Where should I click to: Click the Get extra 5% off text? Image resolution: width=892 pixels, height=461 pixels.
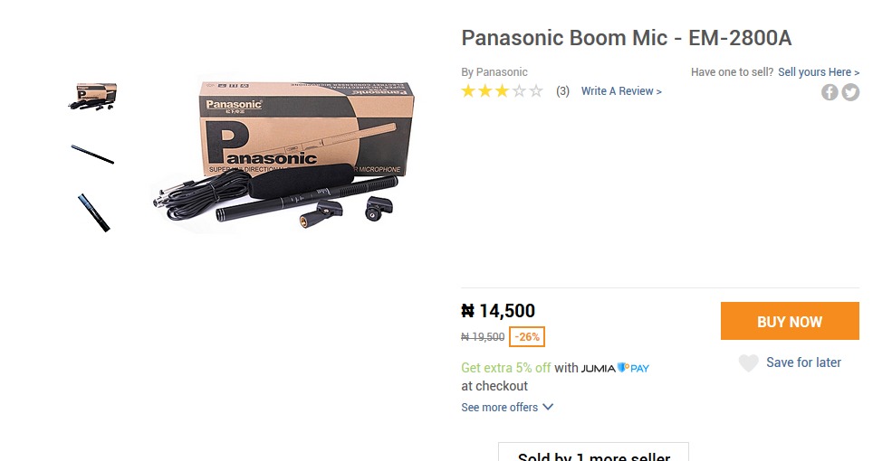(505, 368)
